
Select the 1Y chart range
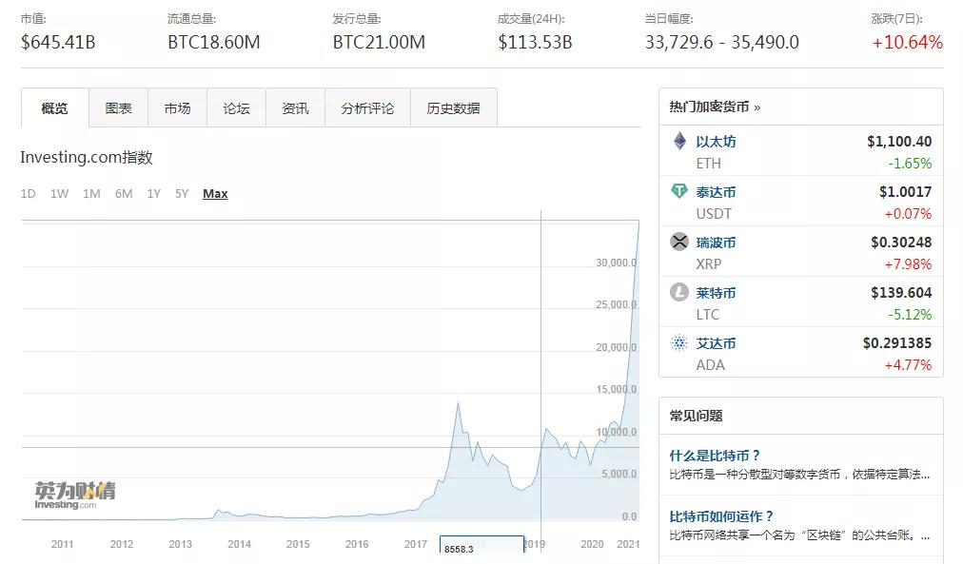(153, 194)
